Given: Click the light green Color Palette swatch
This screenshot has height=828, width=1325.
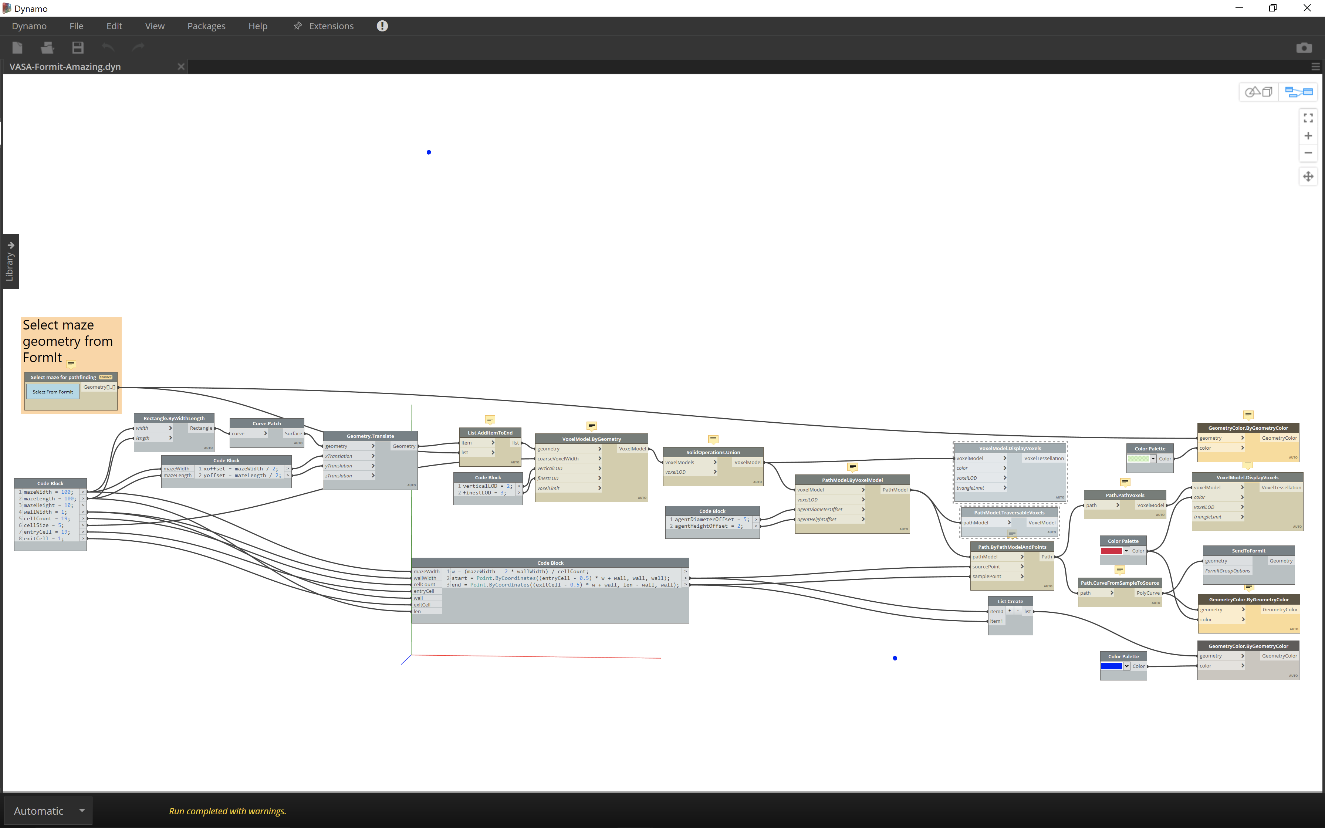Looking at the screenshot, I should pos(1138,459).
